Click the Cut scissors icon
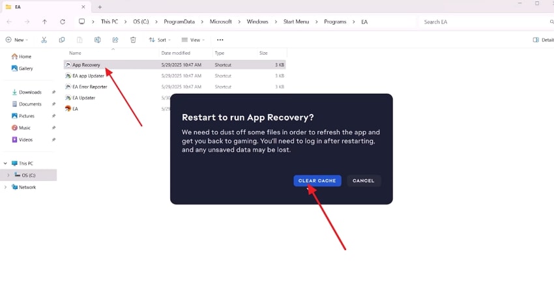 coord(44,40)
